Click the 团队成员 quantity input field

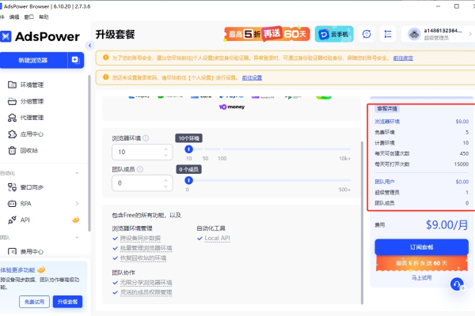click(x=142, y=183)
